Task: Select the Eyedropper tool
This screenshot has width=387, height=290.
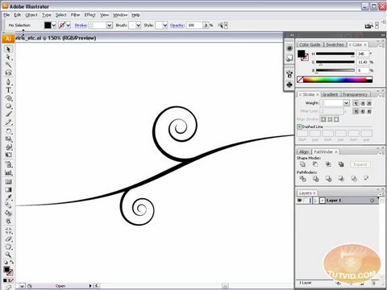Action: (x=8, y=197)
